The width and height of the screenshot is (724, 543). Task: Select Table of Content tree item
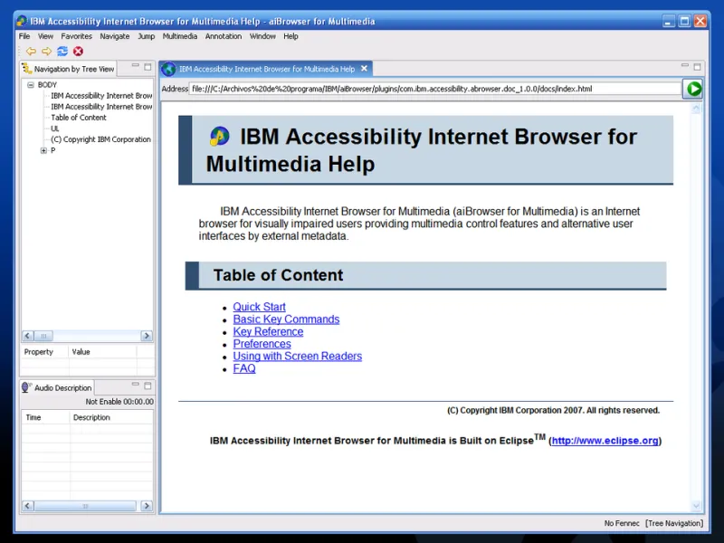(79, 118)
